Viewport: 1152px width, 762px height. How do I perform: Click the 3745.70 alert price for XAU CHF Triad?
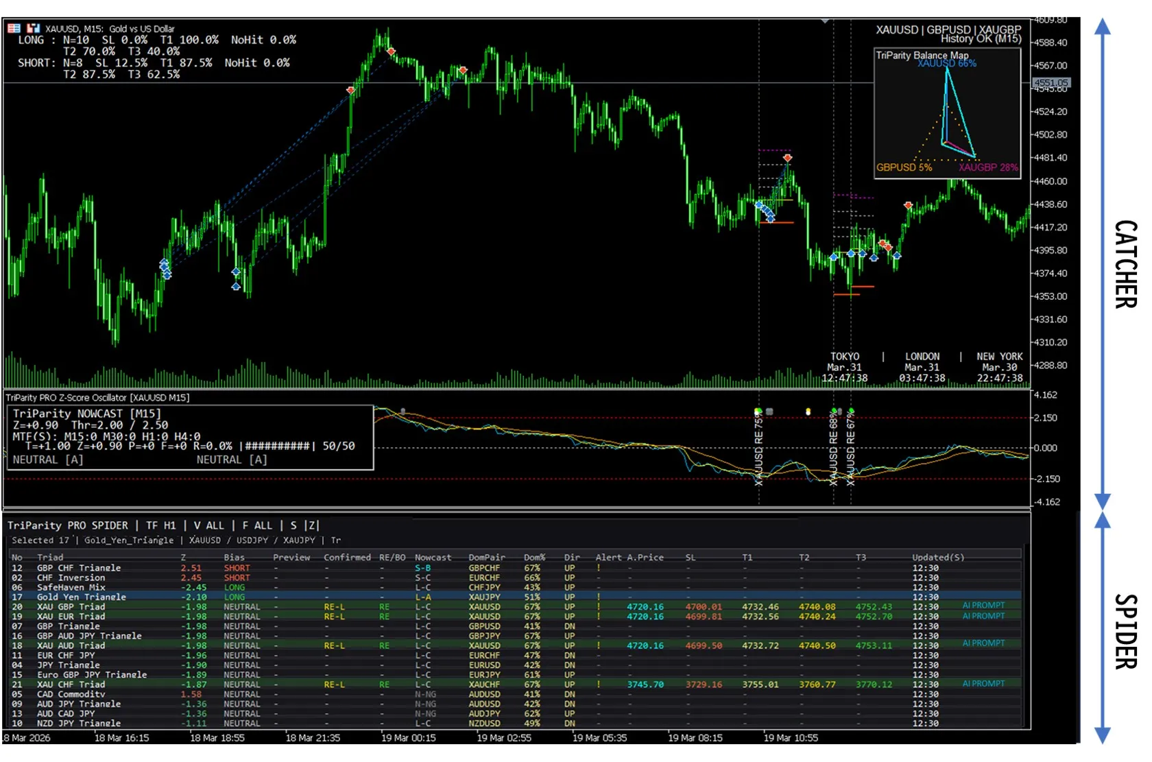point(645,684)
